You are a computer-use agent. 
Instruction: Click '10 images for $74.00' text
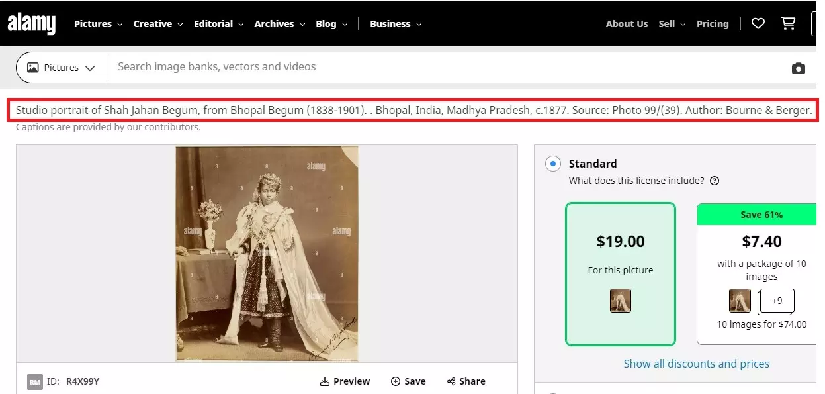pos(761,324)
